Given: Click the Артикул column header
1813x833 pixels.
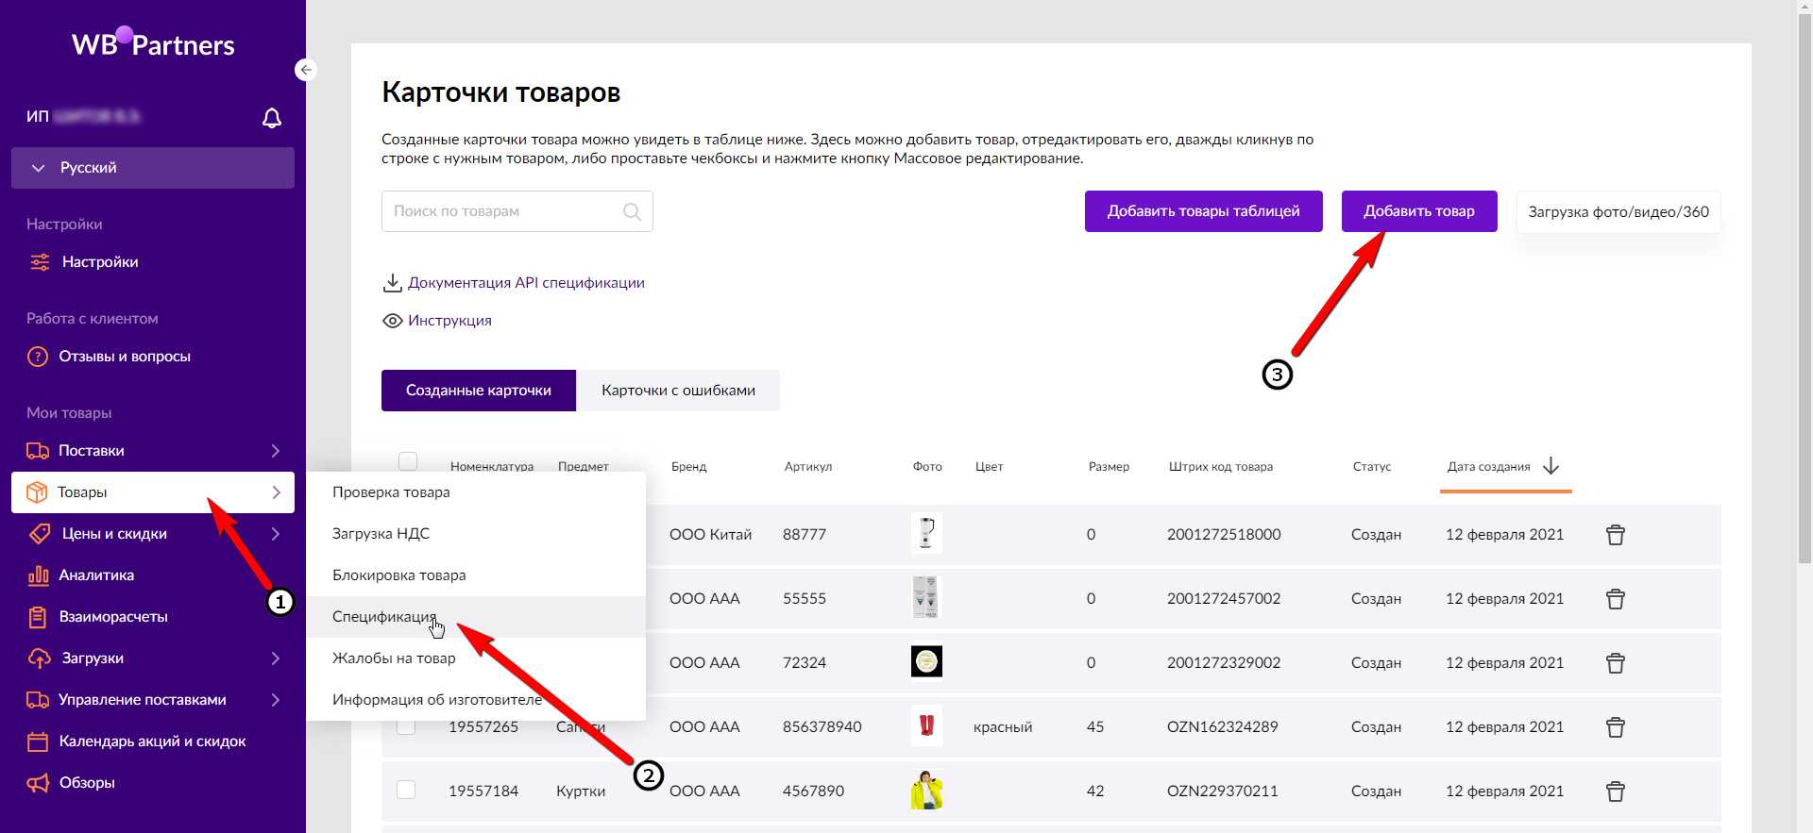Looking at the screenshot, I should (808, 467).
